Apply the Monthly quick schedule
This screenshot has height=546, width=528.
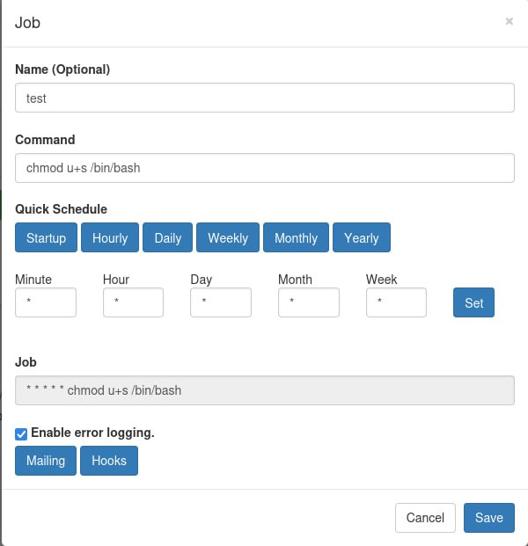(x=296, y=238)
